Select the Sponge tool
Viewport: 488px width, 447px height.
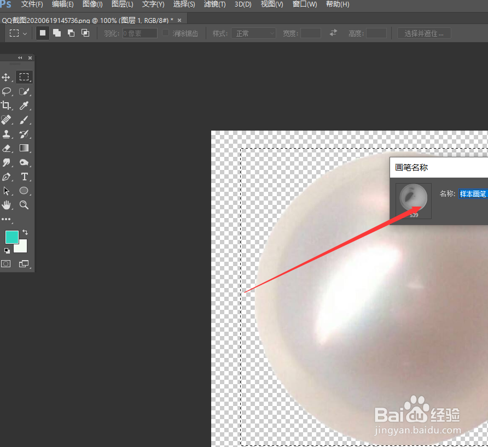pos(24,162)
